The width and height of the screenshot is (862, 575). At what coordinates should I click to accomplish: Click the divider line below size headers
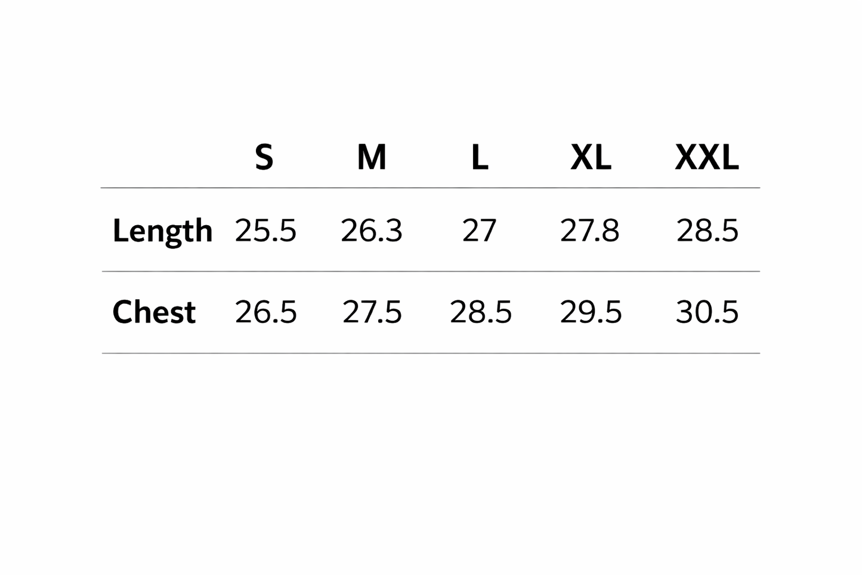click(x=430, y=188)
